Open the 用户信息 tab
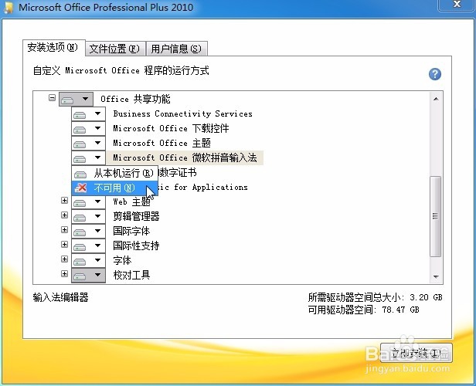 click(176, 49)
